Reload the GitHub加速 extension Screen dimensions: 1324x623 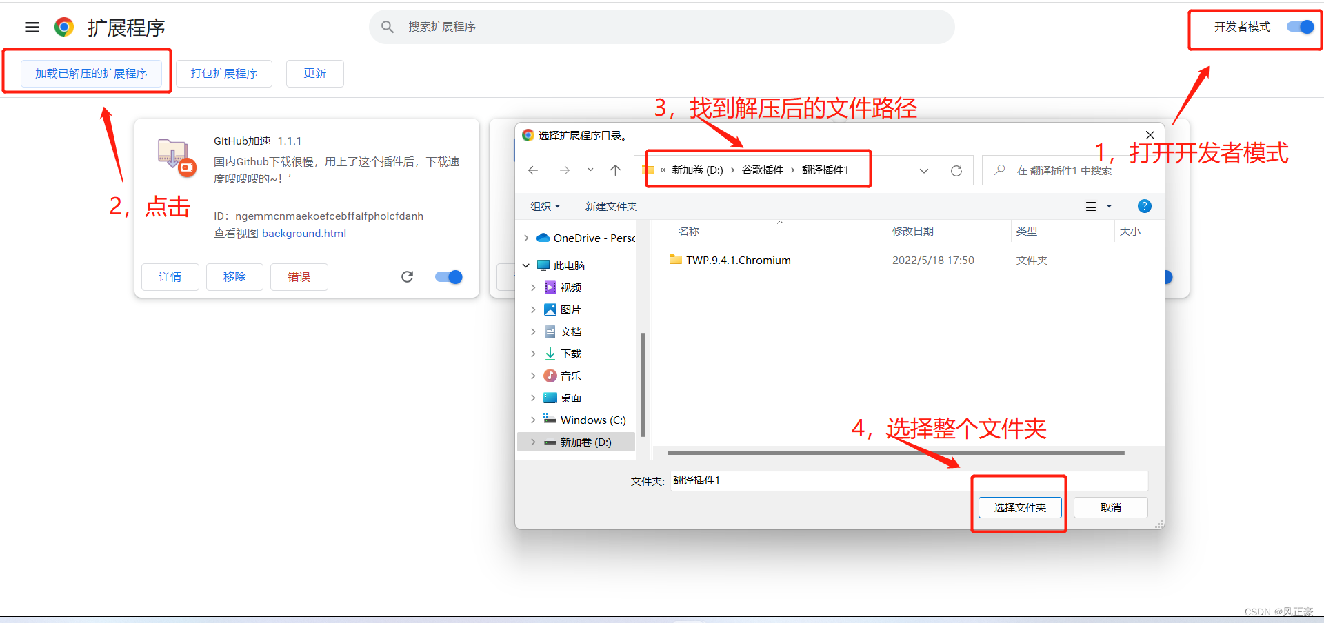408,276
